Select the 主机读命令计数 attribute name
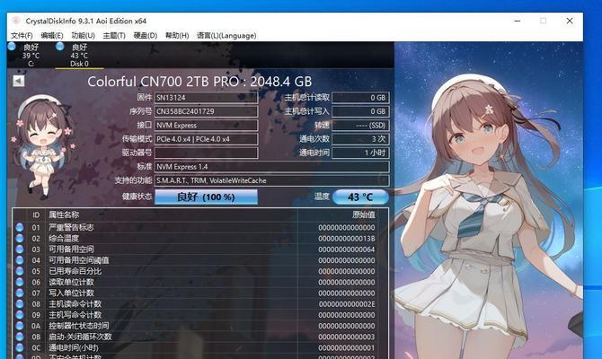This screenshot has width=602, height=359. point(75,303)
